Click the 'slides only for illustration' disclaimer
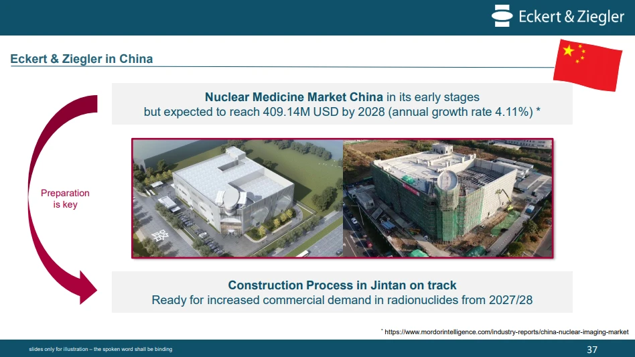This screenshot has height=357, width=635. click(100, 349)
